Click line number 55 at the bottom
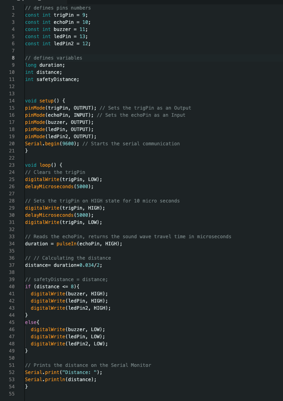 (x=12, y=394)
